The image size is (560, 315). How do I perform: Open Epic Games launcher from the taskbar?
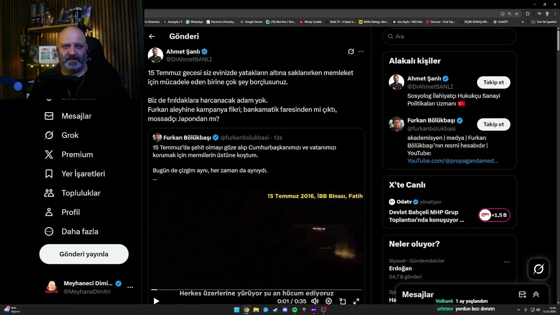(304, 310)
